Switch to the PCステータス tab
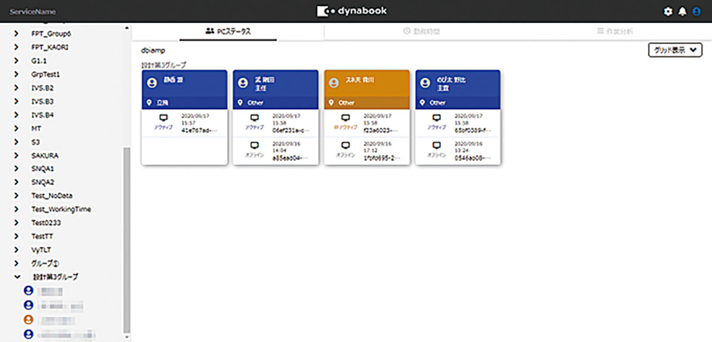The width and height of the screenshot is (712, 342). (x=228, y=31)
